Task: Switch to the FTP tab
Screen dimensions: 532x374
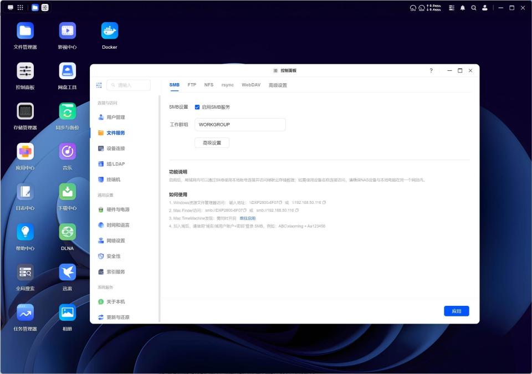Action: (192, 85)
